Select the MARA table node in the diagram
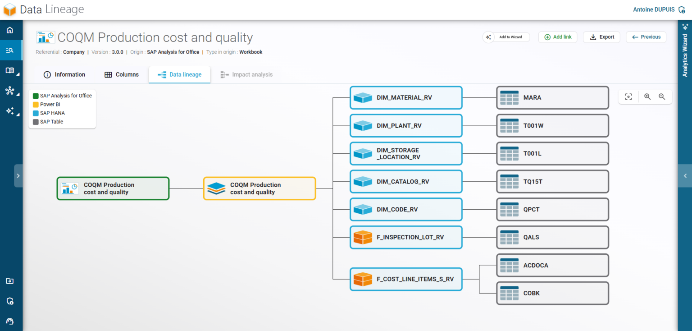Screen dimensions: 692x331 point(552,97)
